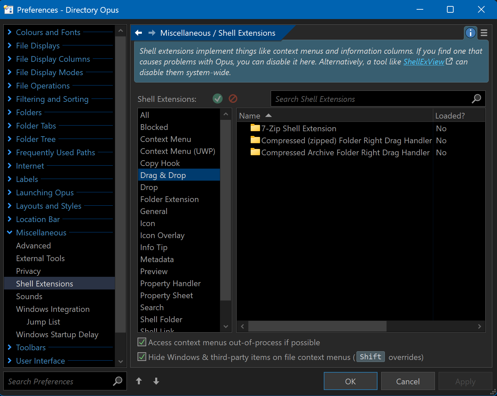This screenshot has height=396, width=497.
Task: Click the Cancel button
Action: point(408,381)
